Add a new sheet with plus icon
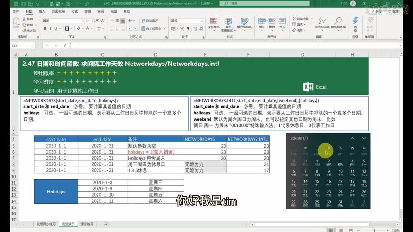The image size is (413, 232). tap(106, 225)
